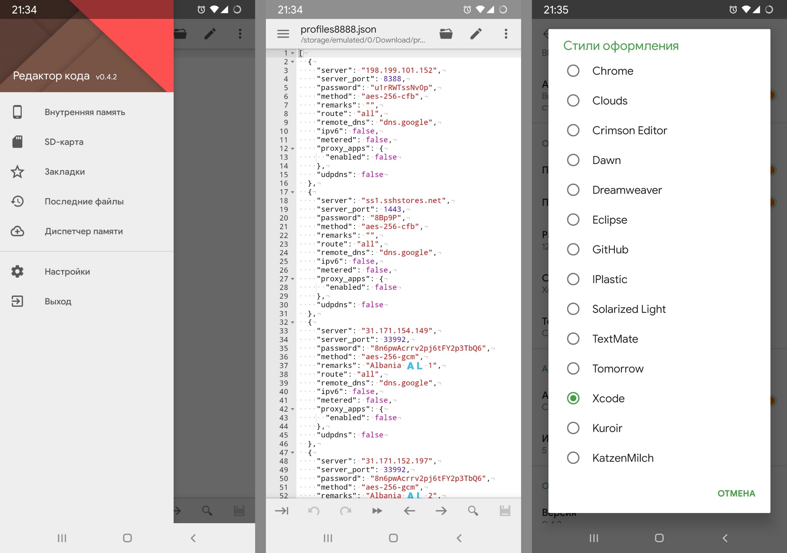Open hamburger menu beside profiles8888.json title

click(x=283, y=34)
